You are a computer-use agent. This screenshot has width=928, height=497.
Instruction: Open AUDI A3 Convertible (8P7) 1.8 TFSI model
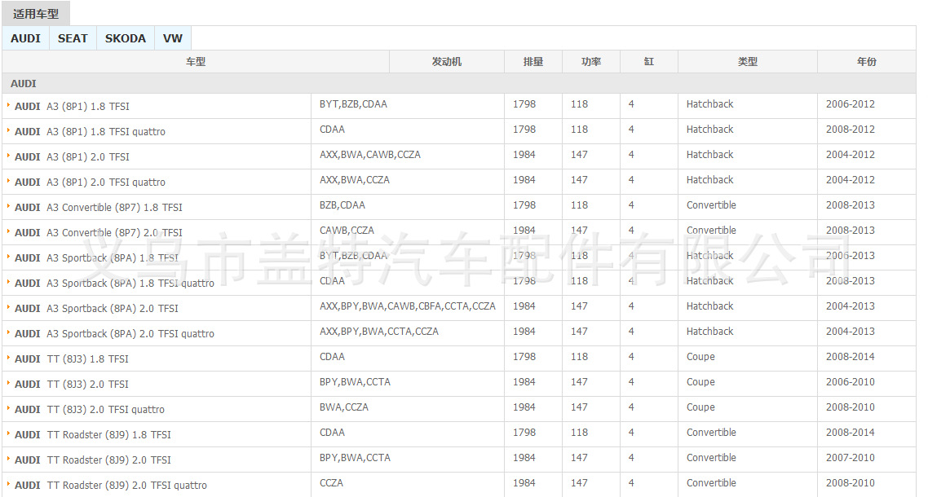tap(98, 208)
